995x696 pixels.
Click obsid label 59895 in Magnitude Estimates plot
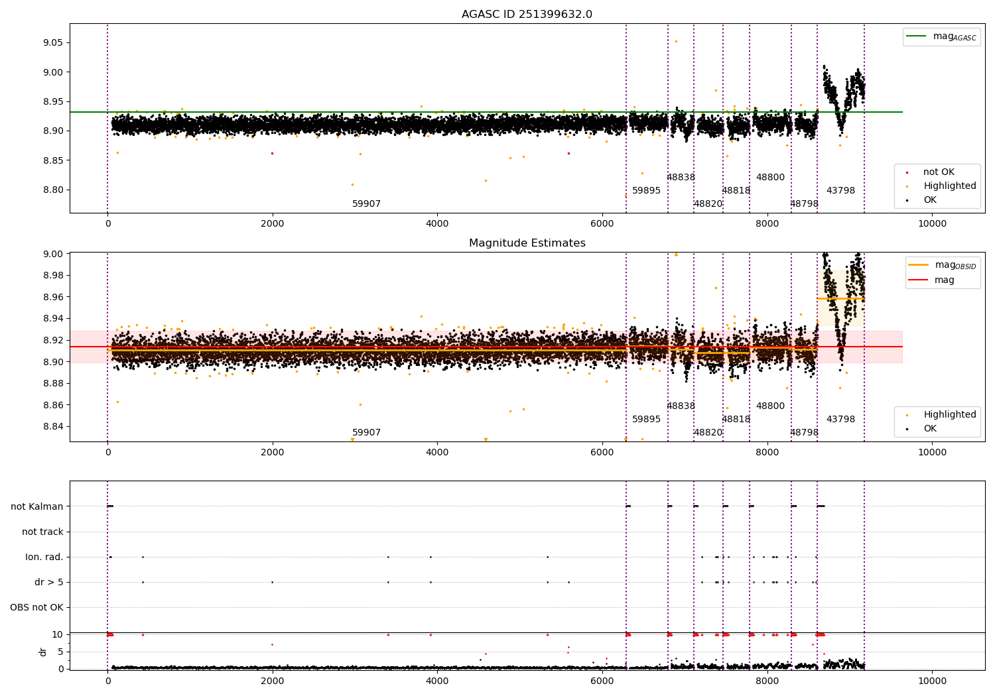tap(646, 420)
